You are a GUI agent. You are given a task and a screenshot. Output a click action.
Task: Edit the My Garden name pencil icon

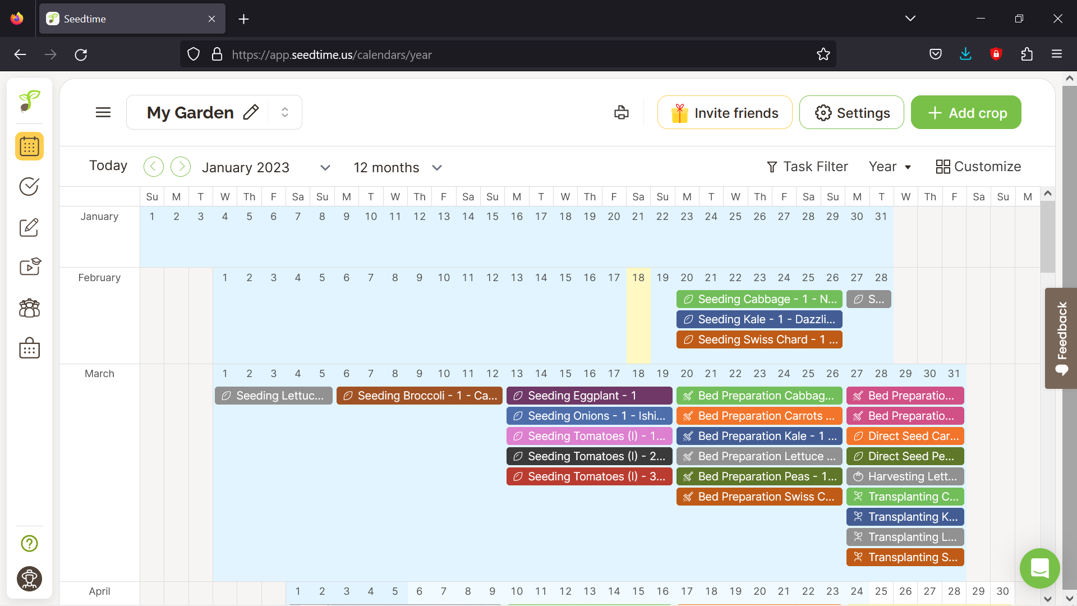[x=251, y=112]
